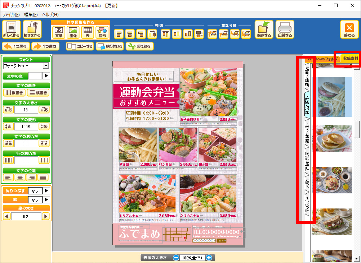Narrow the 文字のあいだ character spacing
This screenshot has height=263, width=361.
(9, 143)
